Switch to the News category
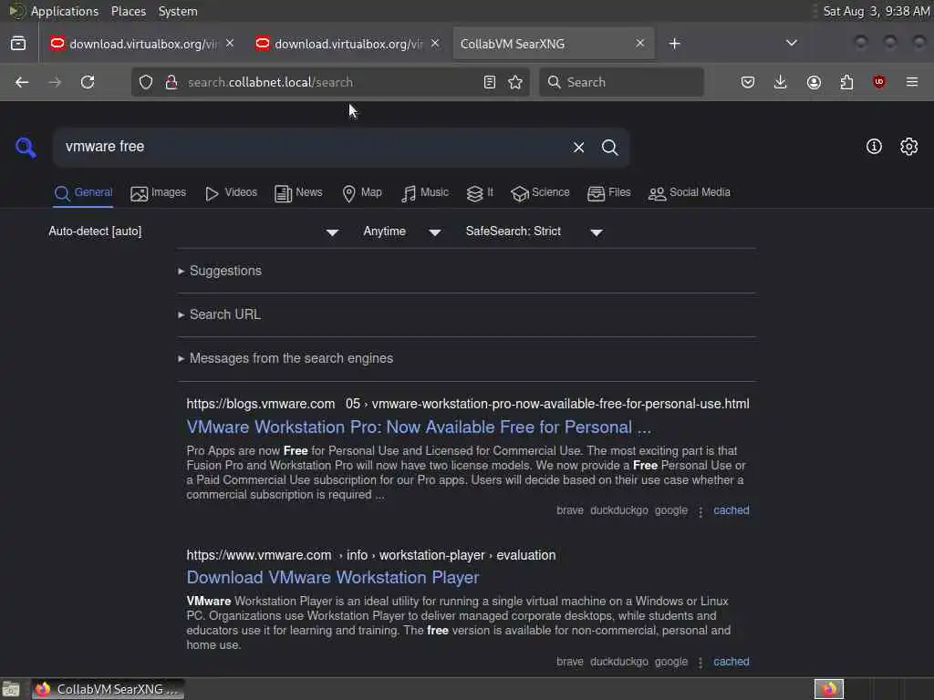The image size is (934, 700). (298, 193)
